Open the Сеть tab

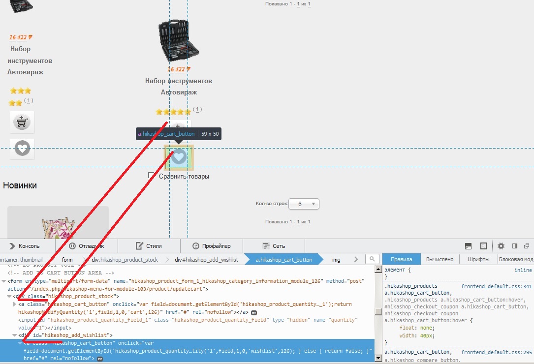[274, 246]
